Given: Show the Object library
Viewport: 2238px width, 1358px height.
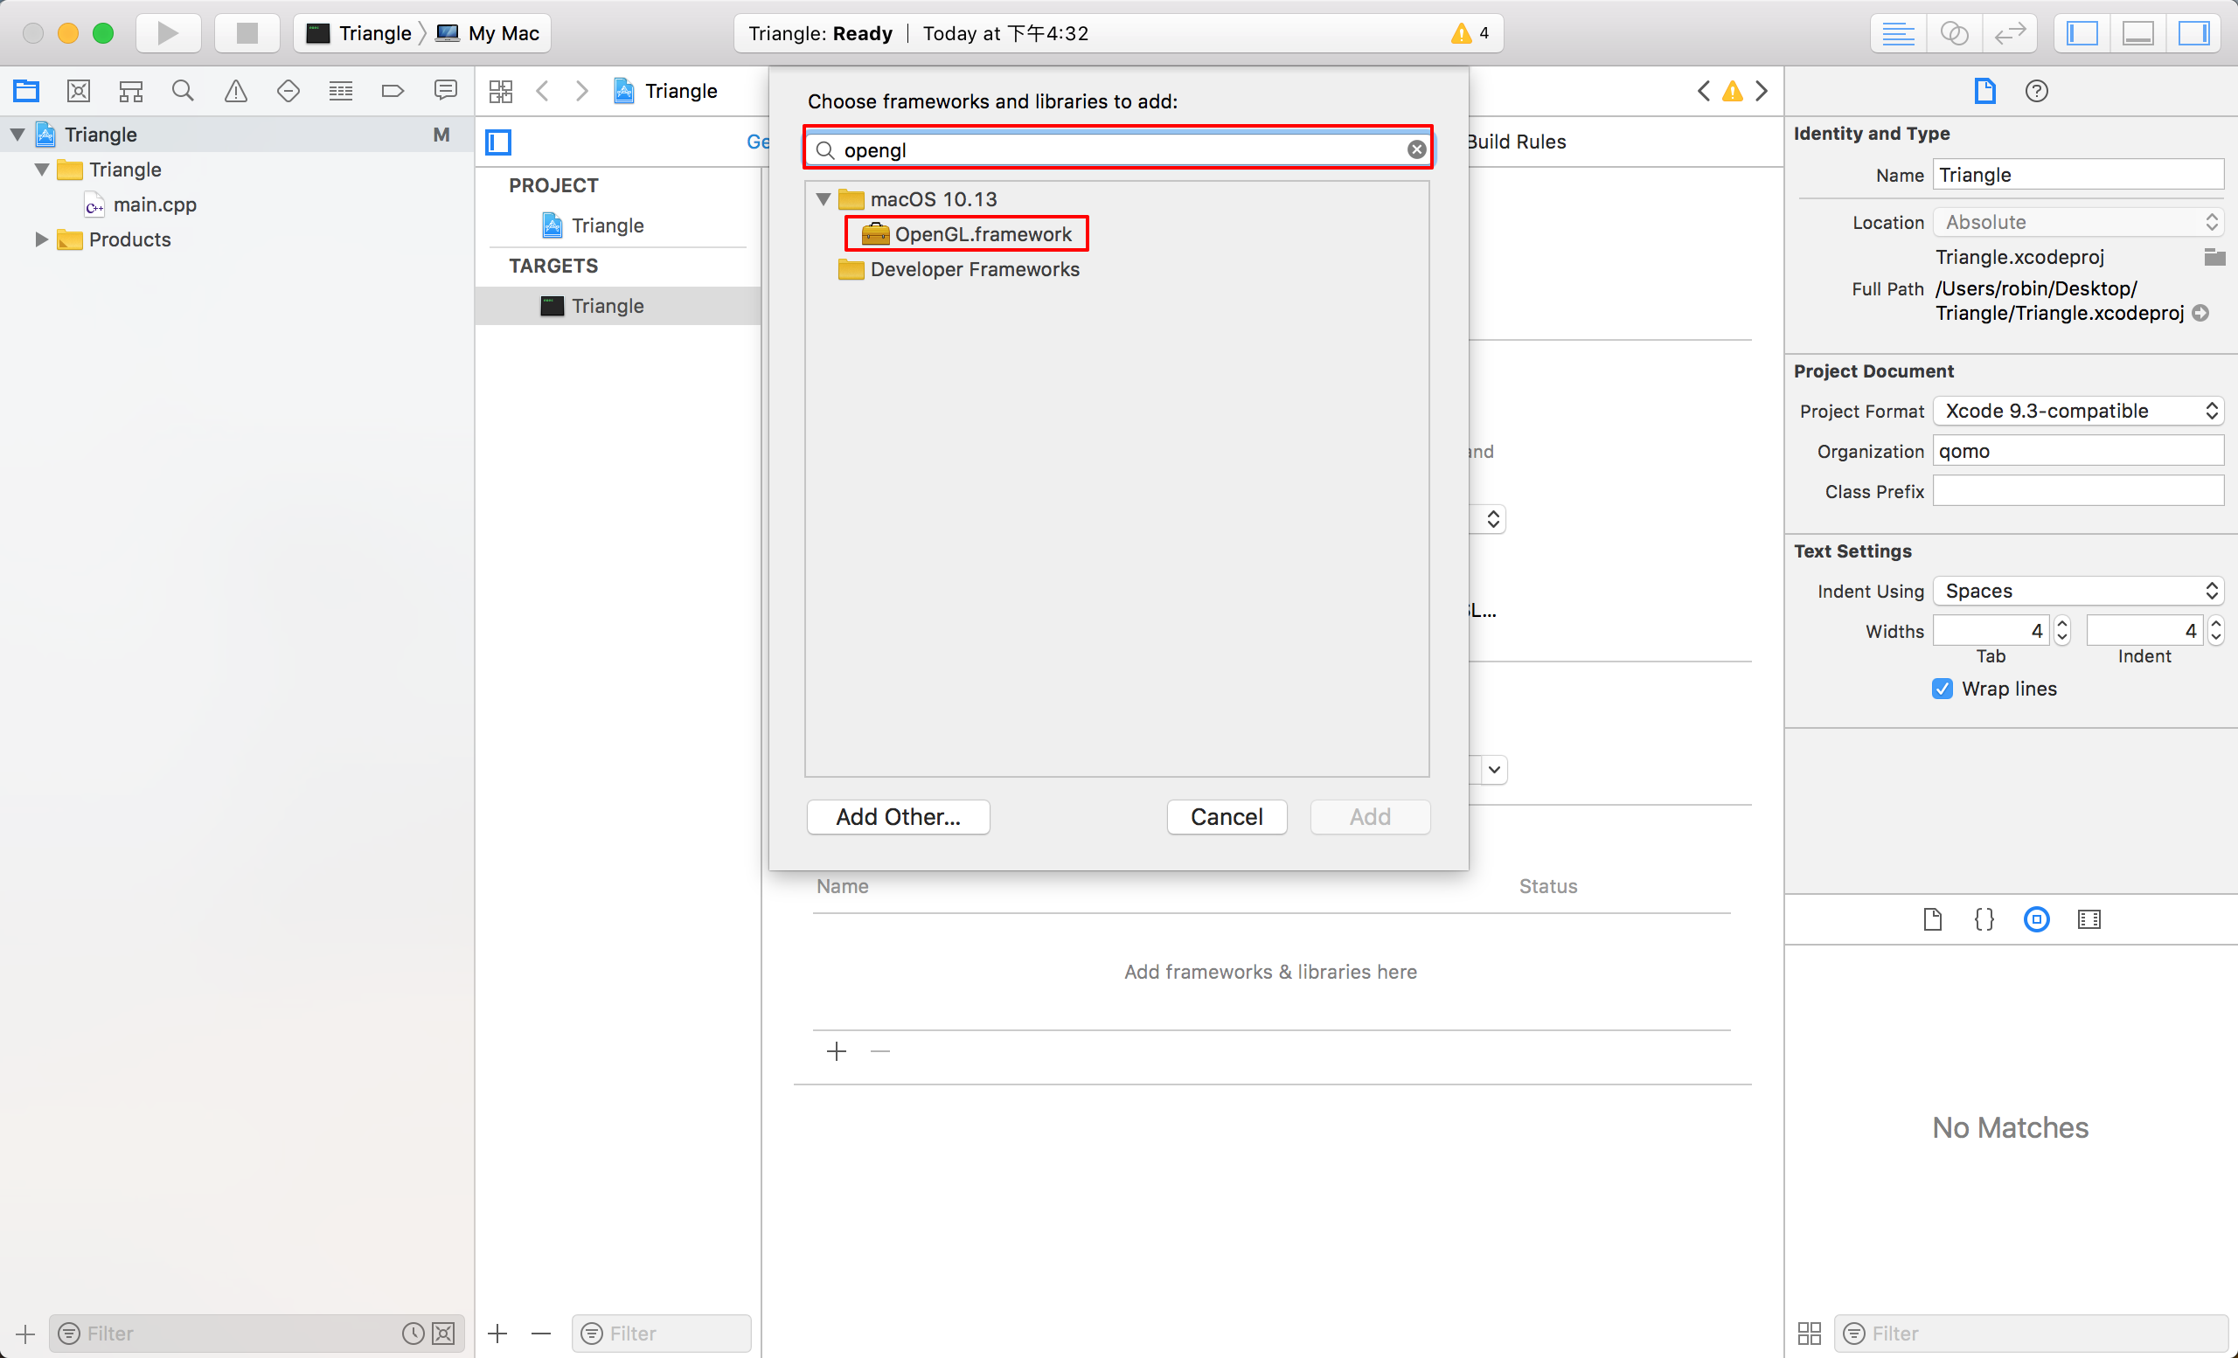Looking at the screenshot, I should coord(2036,919).
